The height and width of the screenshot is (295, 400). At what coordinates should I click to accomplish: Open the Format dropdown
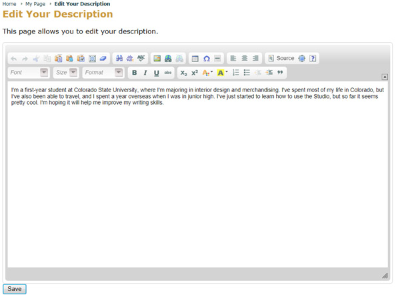(103, 73)
